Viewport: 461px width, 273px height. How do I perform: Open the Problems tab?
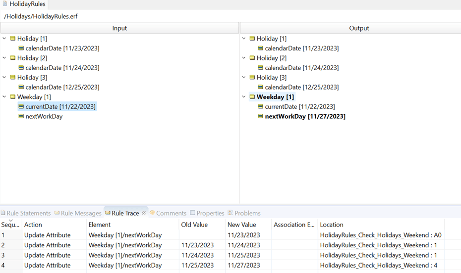[x=247, y=213]
